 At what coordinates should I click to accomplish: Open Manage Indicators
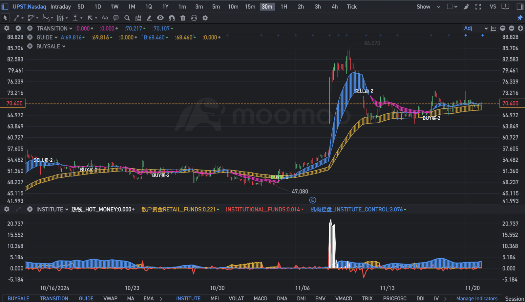[x=477, y=298]
